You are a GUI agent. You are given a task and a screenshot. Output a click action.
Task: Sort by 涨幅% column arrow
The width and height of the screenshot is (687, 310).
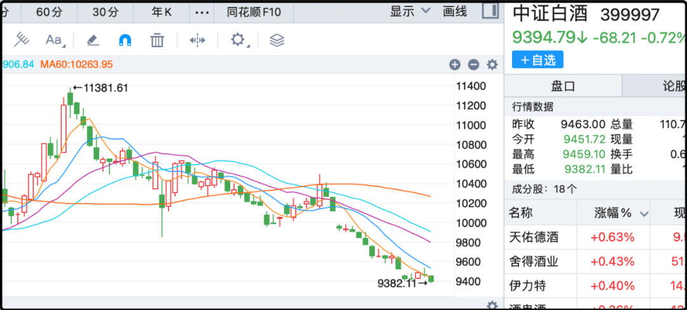coord(644,213)
